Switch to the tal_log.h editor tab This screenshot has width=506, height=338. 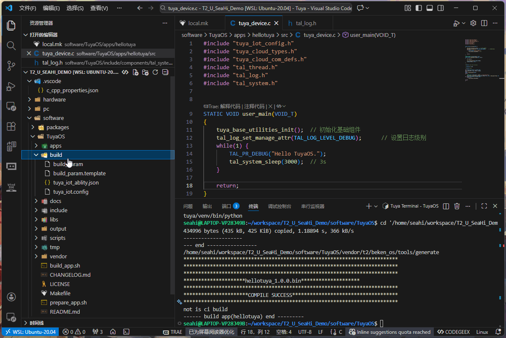(305, 23)
